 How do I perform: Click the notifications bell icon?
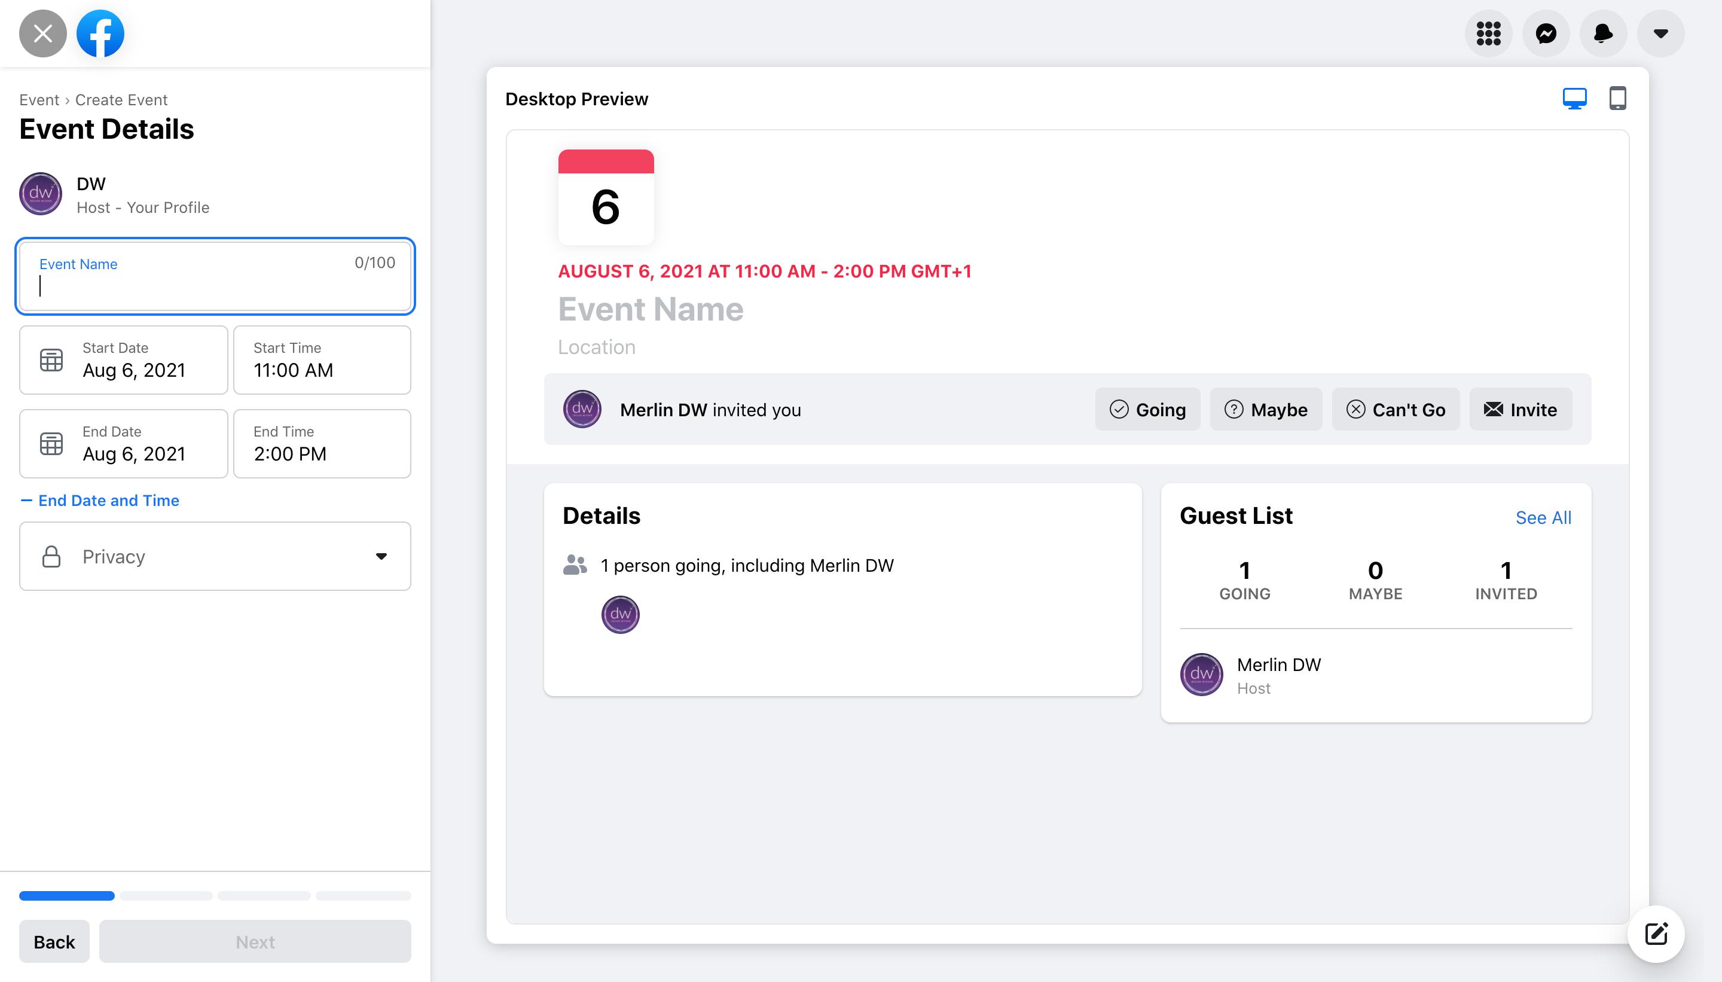tap(1602, 33)
